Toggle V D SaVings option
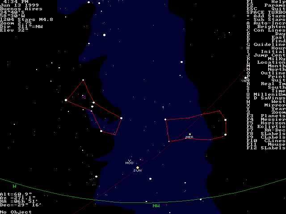This screenshot has height=214, width=286. coord(266,98)
